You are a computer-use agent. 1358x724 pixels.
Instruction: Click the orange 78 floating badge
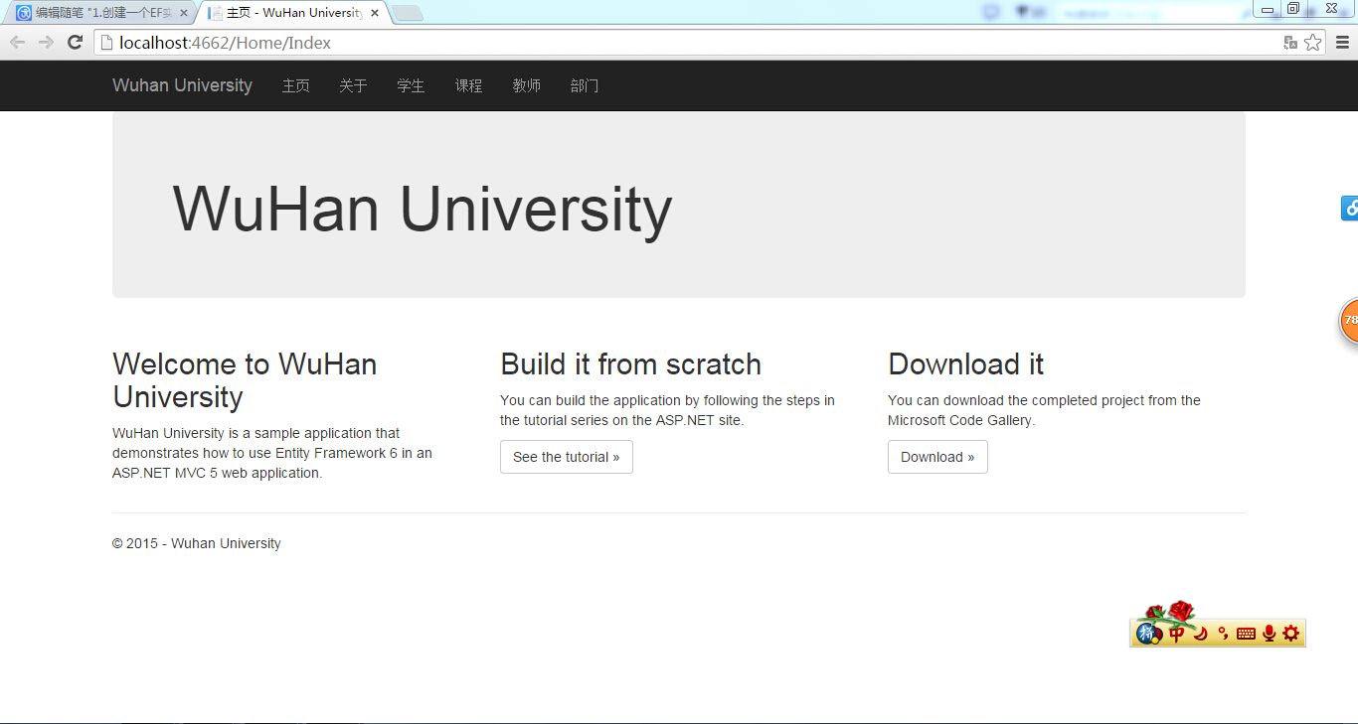[1349, 321]
